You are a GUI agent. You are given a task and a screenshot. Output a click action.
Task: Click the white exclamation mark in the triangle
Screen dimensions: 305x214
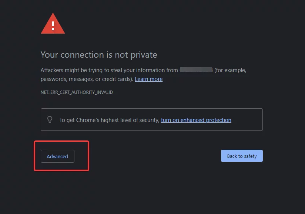53,26
